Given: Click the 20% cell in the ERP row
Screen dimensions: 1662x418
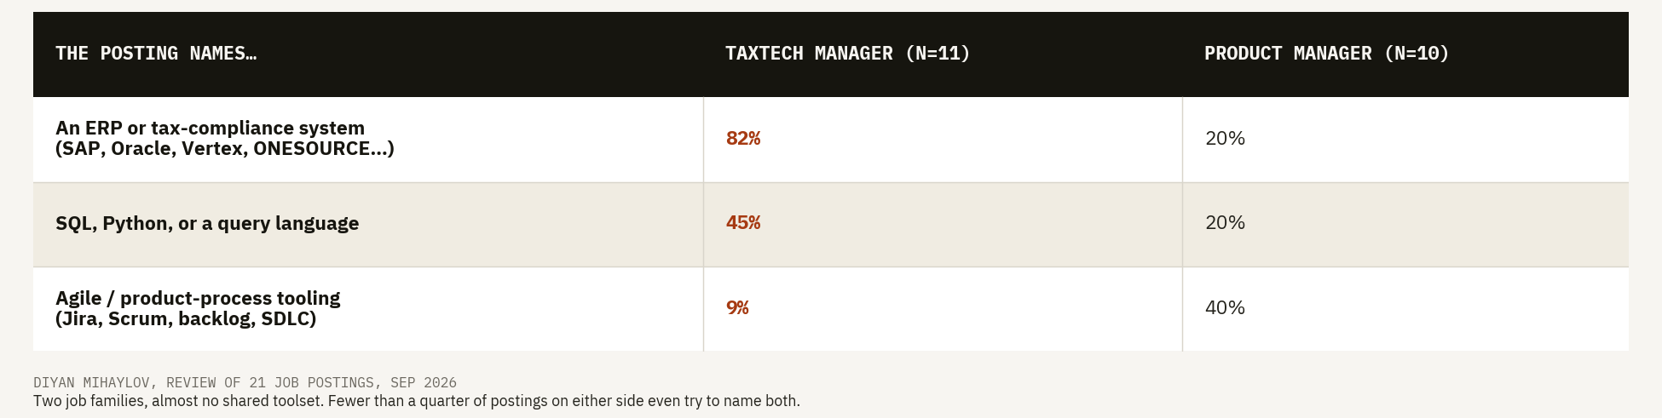Looking at the screenshot, I should [1405, 139].
